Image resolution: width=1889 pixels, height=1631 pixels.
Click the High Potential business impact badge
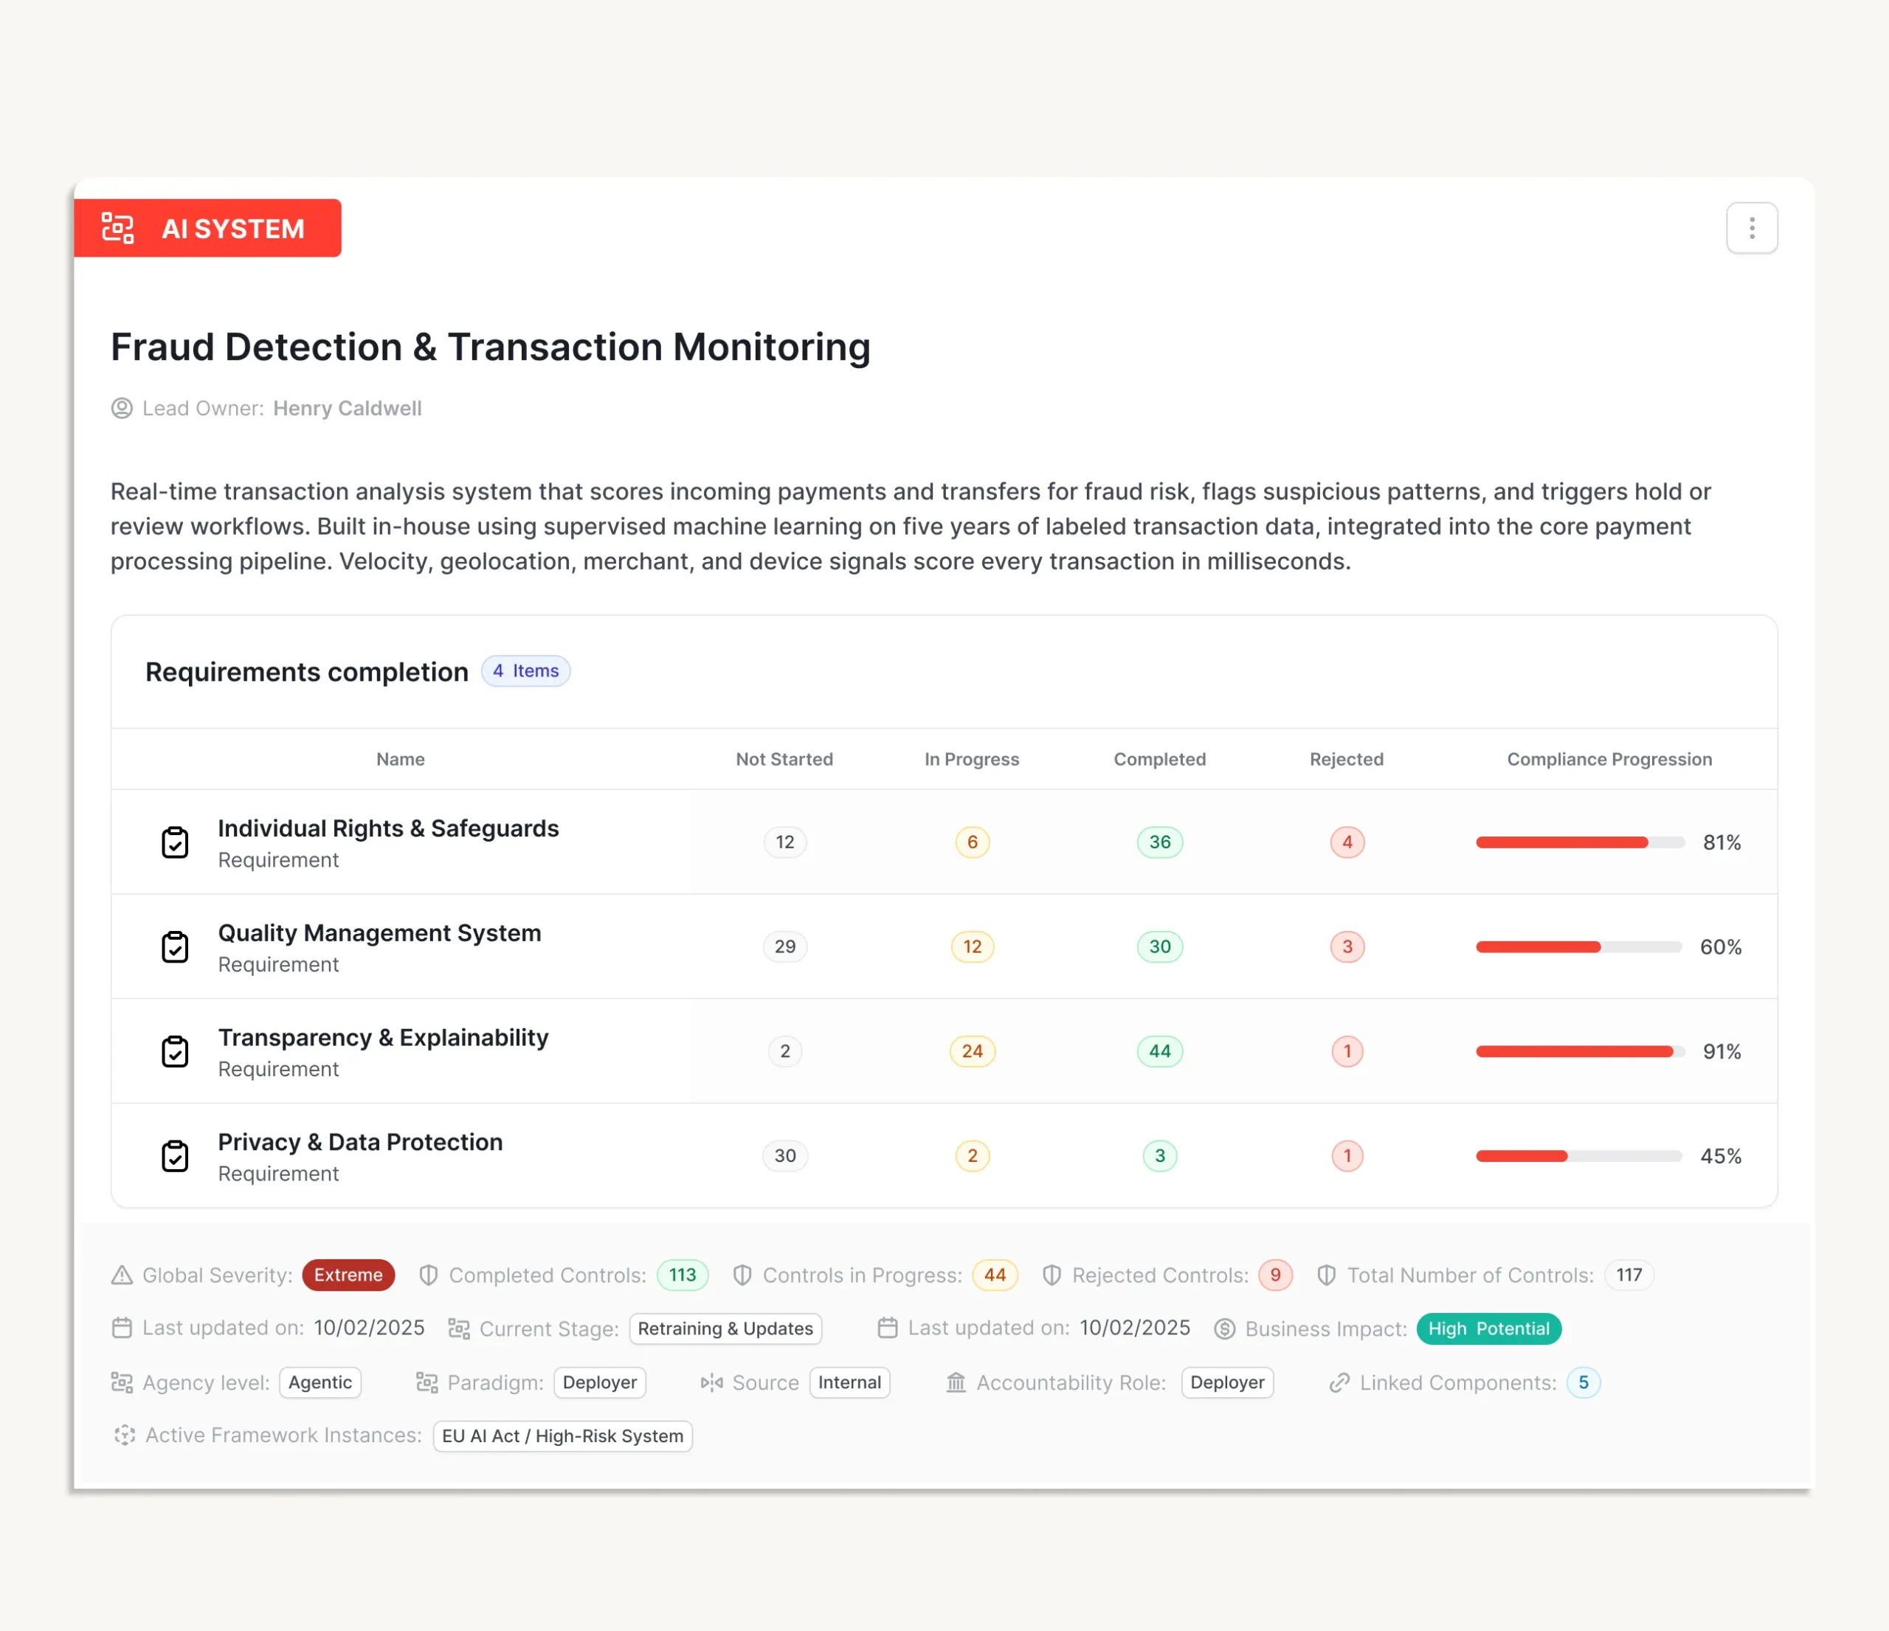pyautogui.click(x=1489, y=1329)
